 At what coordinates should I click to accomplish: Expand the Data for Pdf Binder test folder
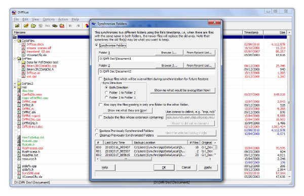19,62
